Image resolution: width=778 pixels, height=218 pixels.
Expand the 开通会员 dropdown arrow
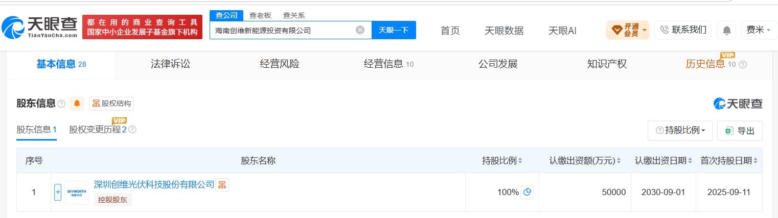coord(645,30)
